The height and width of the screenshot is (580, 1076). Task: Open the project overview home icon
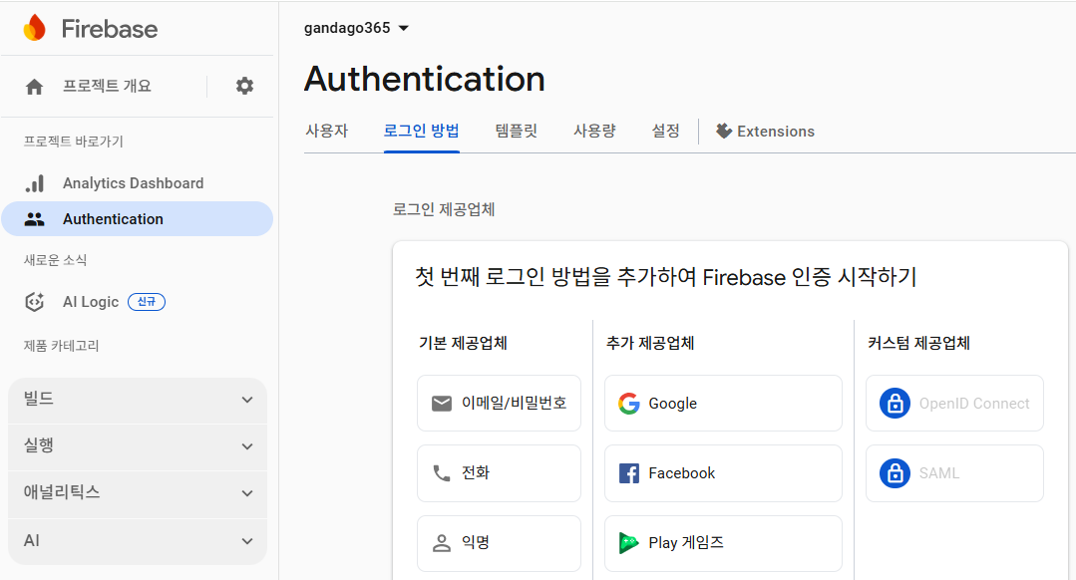pyautogui.click(x=34, y=87)
